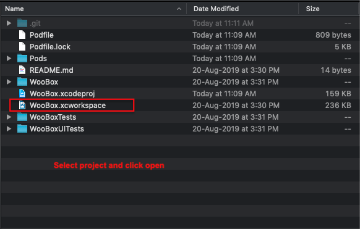Screen dimensions: 360x229
Task: Expand the .git folder disclosure triangle
Action: pyautogui.click(x=9, y=23)
